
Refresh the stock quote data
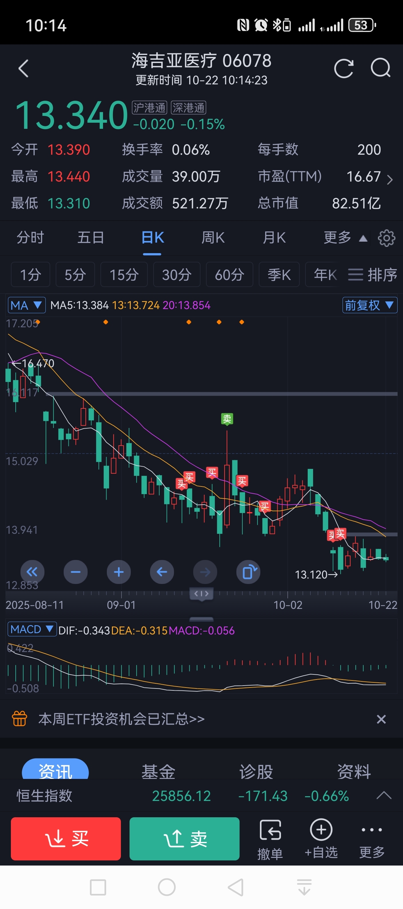click(x=344, y=68)
